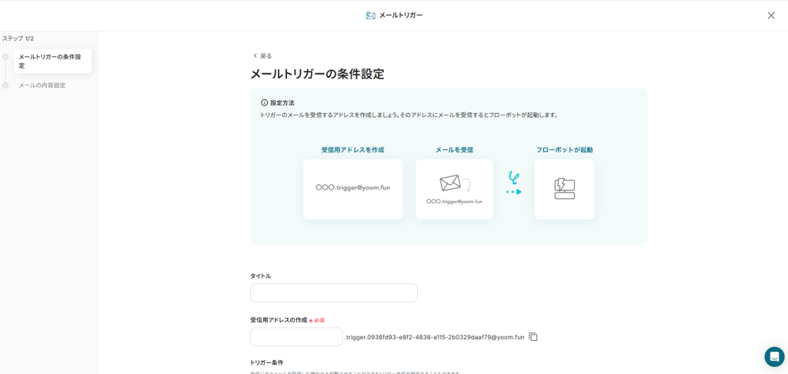This screenshot has width=788, height=374.
Task: Go back using the 戻る link
Action: pos(262,56)
